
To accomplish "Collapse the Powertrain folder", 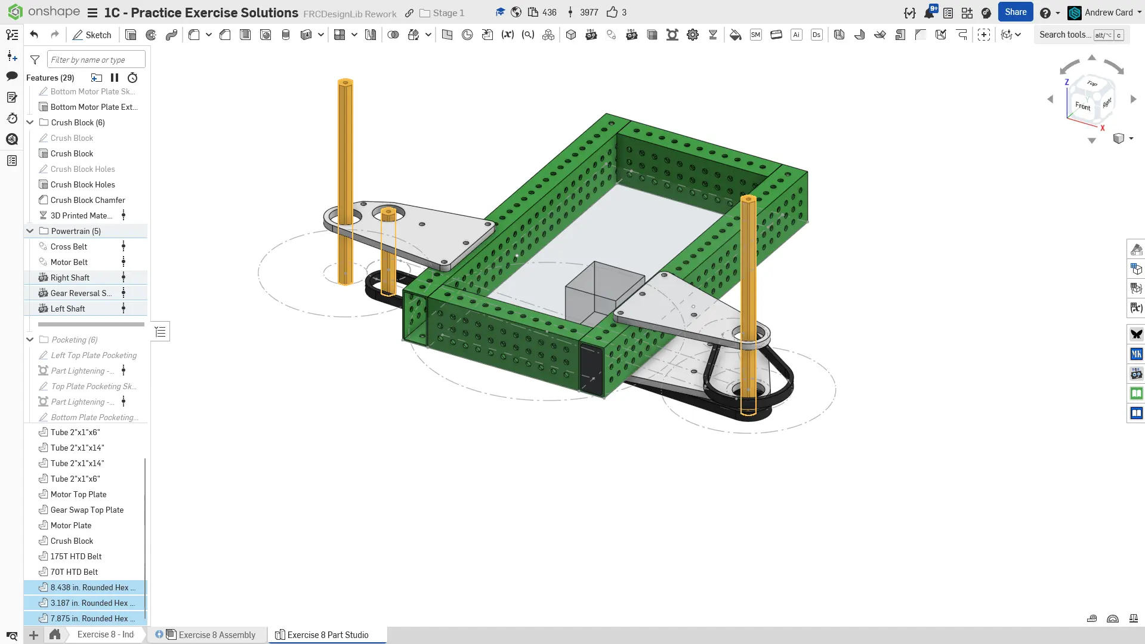I will coord(30,231).
